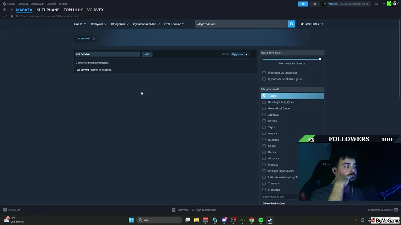
Task: Open Voicemeeter from the taskbar
Action: tap(206, 220)
